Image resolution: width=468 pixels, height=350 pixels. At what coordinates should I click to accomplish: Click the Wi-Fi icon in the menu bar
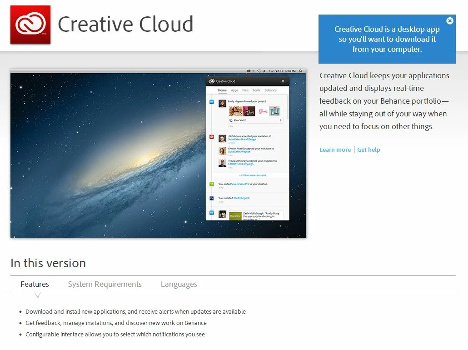point(259,71)
